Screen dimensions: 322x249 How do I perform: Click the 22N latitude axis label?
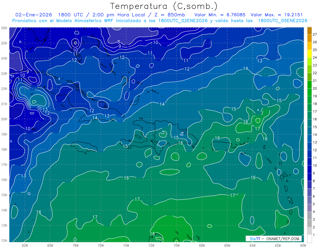pyautogui.click(x=4, y=89)
